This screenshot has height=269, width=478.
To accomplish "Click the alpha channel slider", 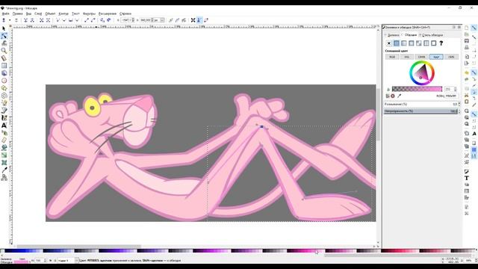I will (417, 89).
